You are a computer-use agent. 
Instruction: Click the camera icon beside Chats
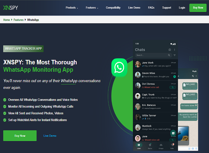pos(170,50)
